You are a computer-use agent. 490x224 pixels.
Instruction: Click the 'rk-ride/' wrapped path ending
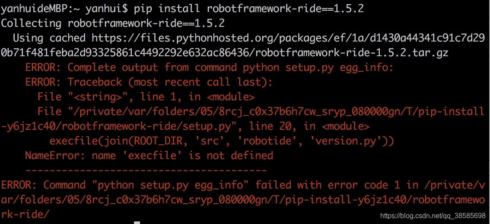tap(25, 214)
